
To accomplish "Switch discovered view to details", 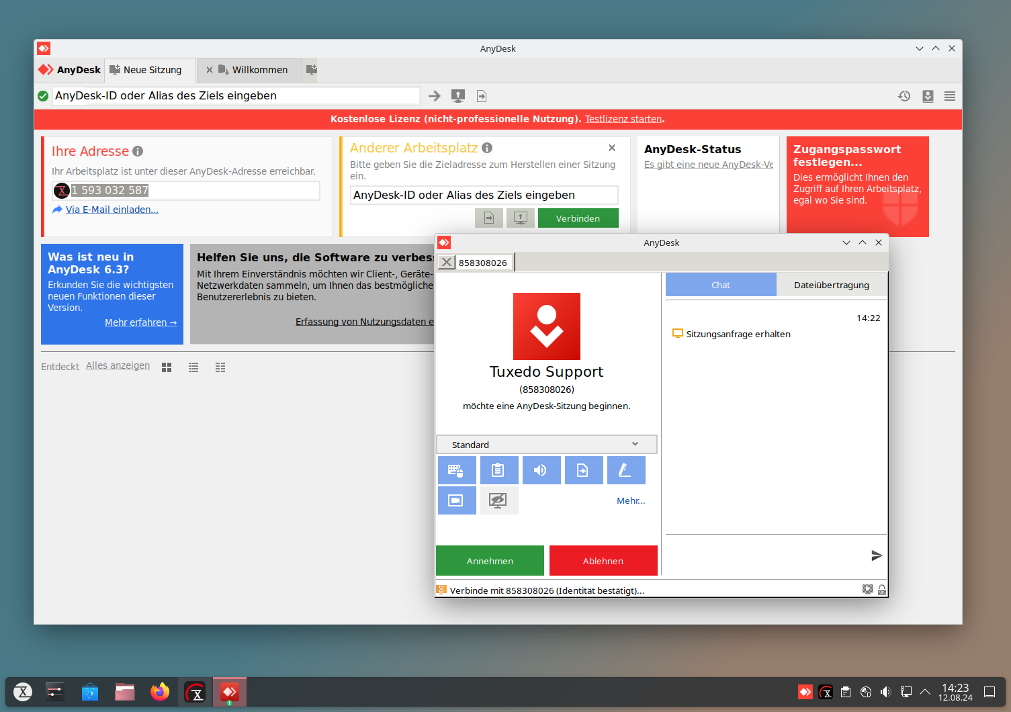I will coord(220,367).
